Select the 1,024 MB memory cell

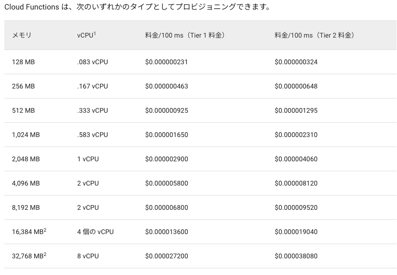[x=26, y=135]
